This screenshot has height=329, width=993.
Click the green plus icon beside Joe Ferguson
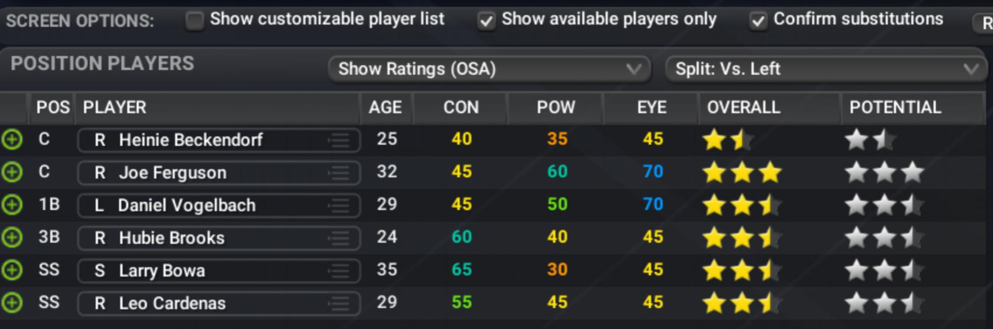click(x=12, y=173)
